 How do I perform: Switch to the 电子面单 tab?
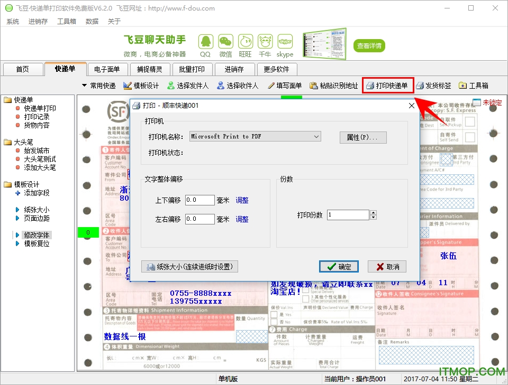107,69
